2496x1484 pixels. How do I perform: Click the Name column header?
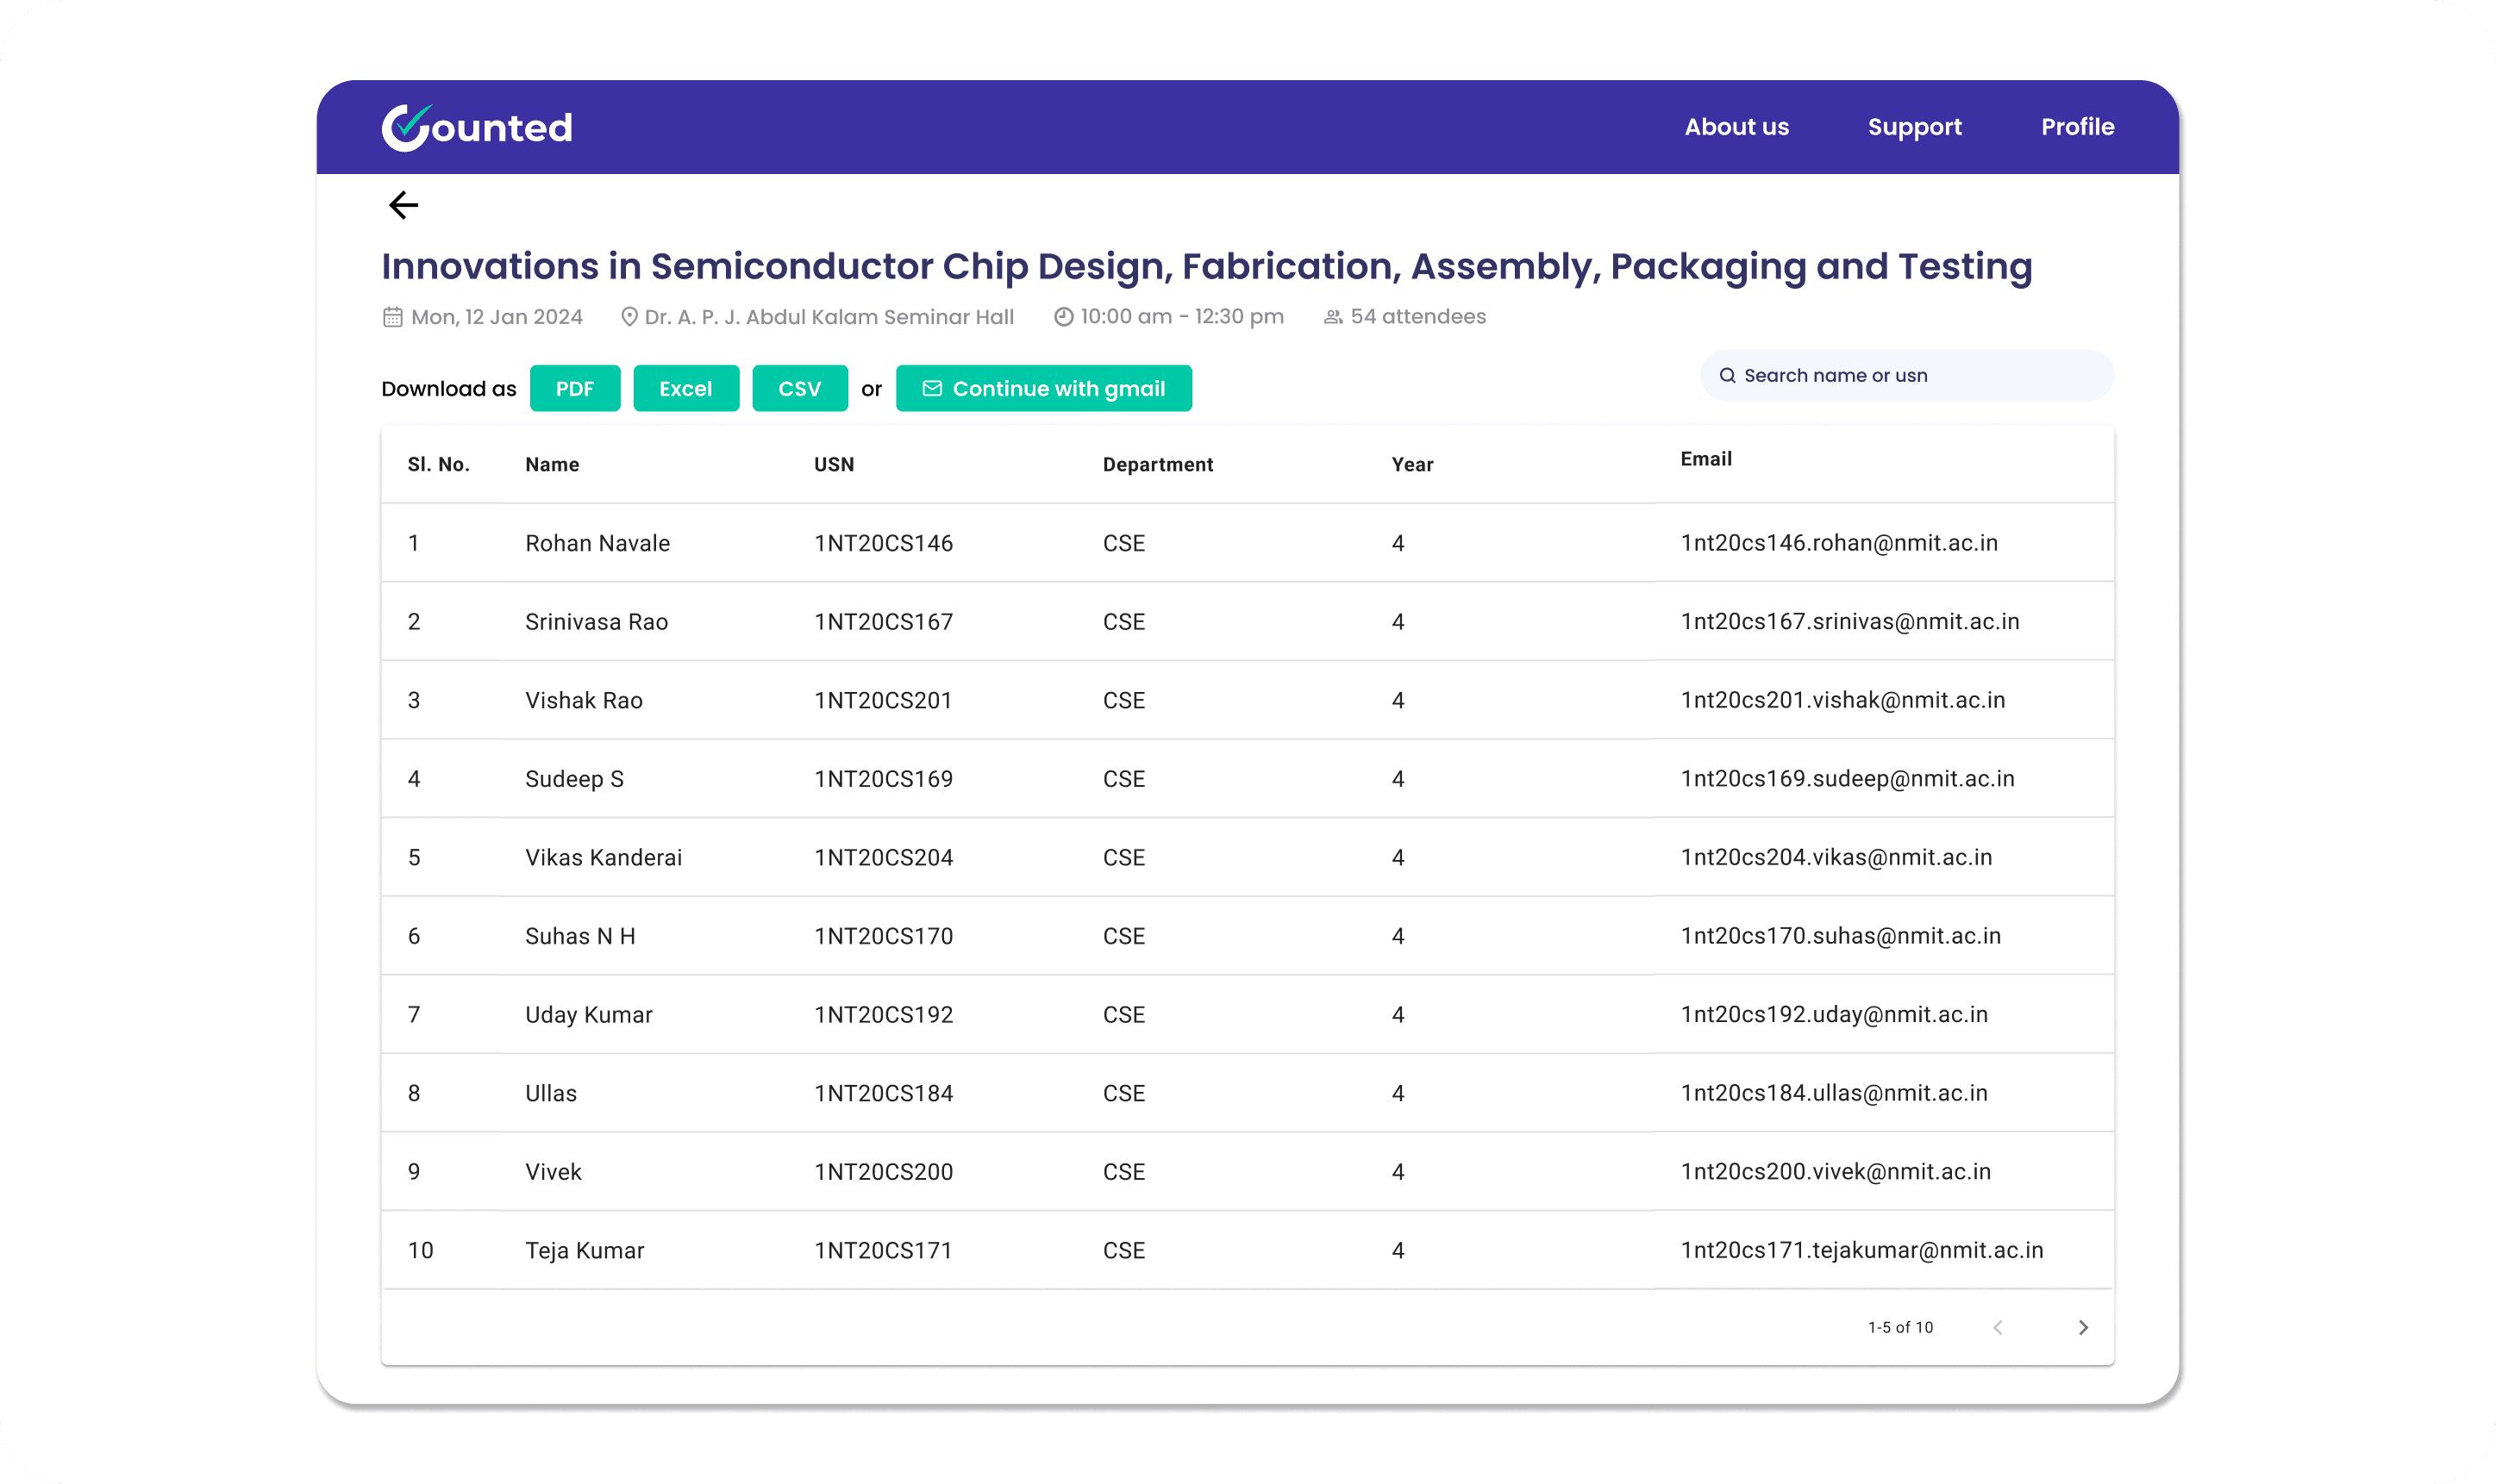551,464
